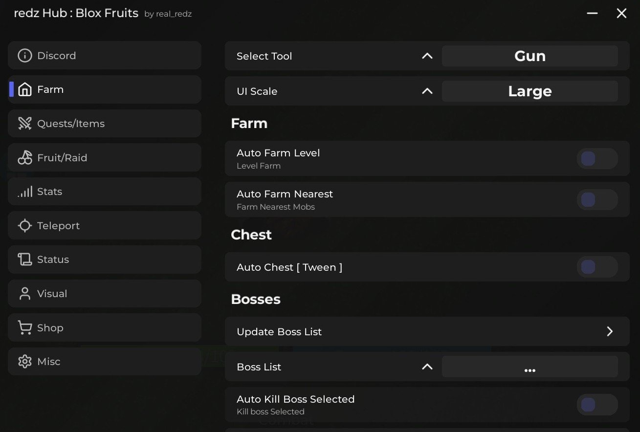Click the scroll Status icon

tap(25, 259)
